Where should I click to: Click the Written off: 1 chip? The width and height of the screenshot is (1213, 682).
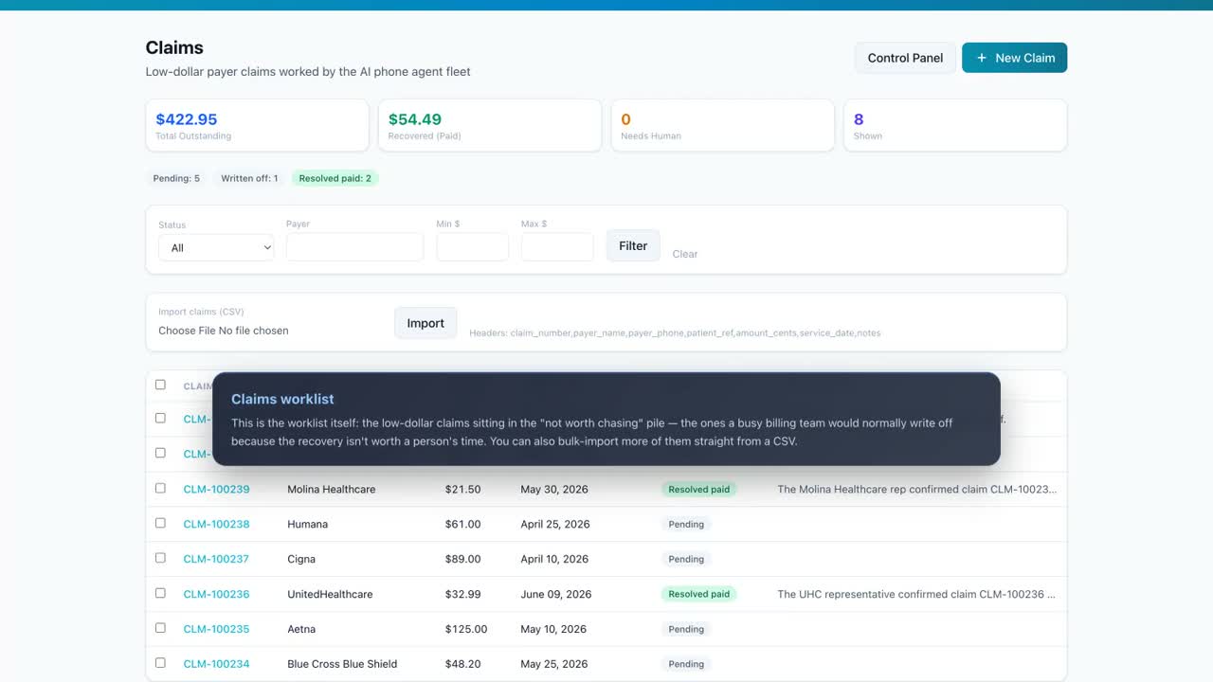[249, 178]
